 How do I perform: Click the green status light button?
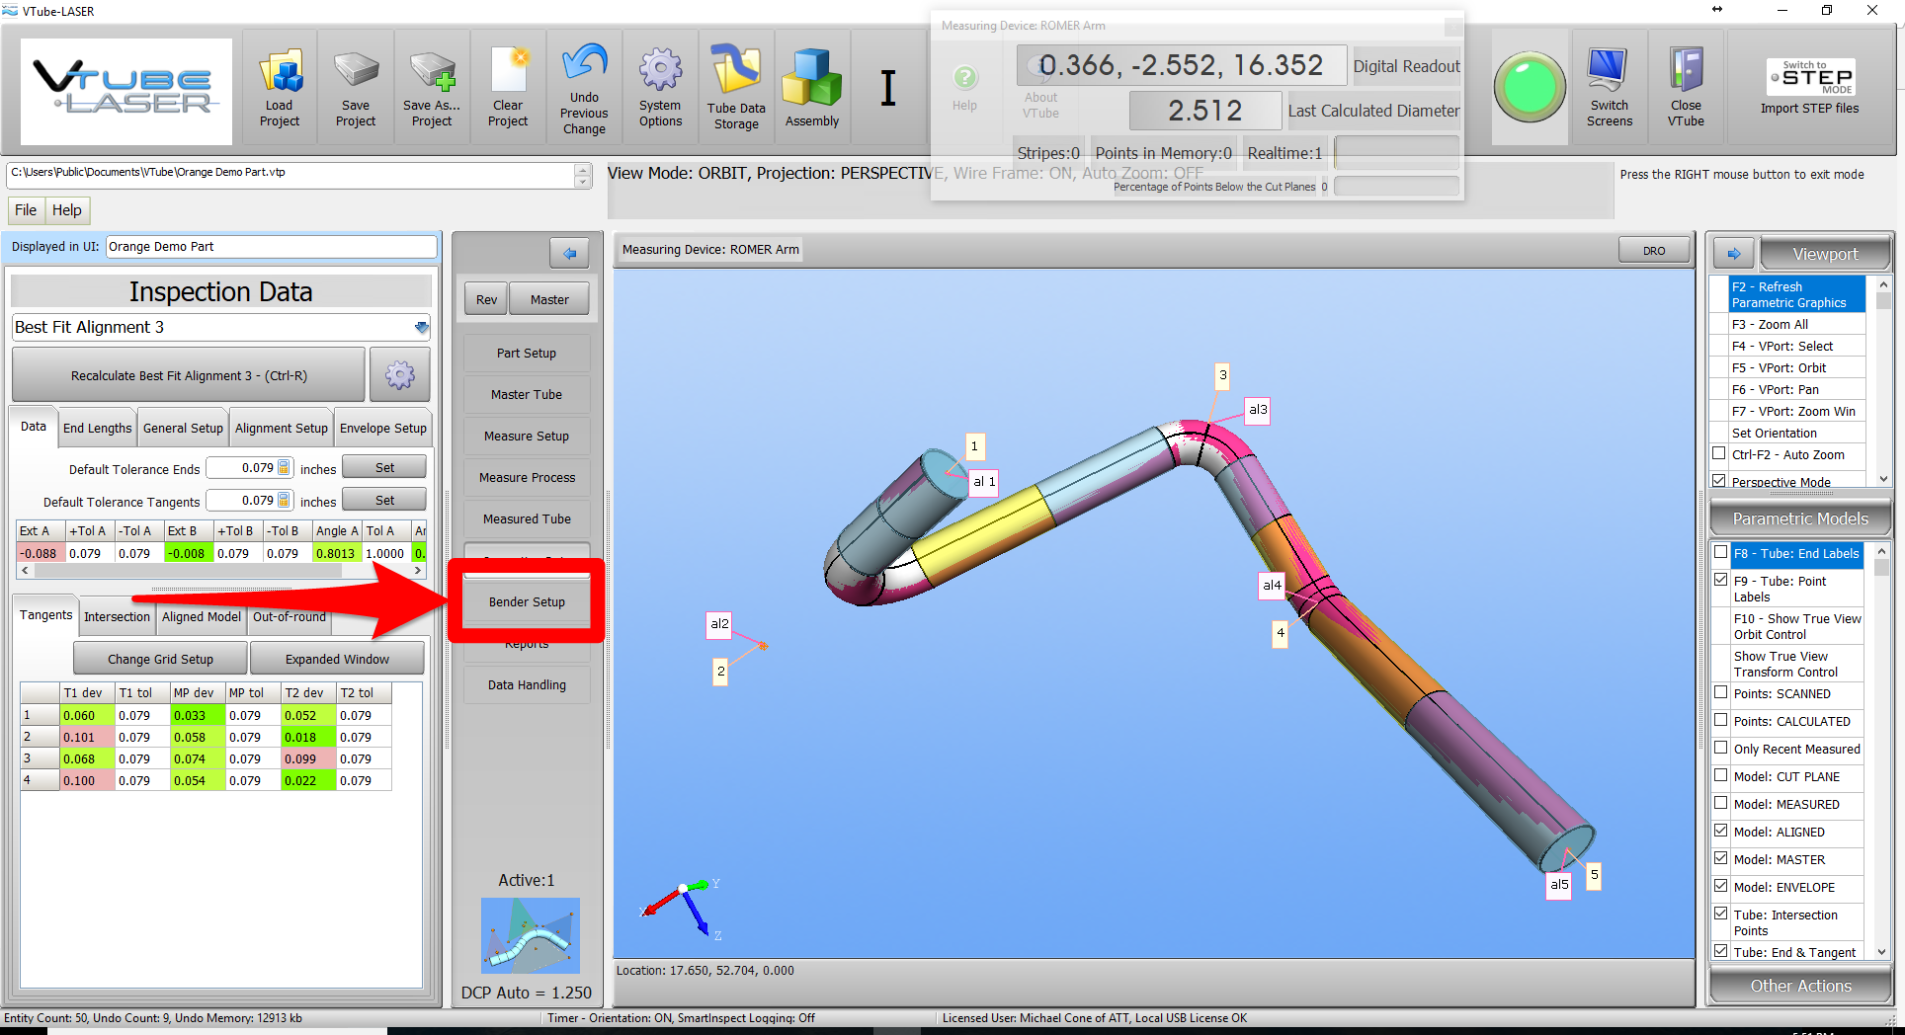coord(1530,87)
